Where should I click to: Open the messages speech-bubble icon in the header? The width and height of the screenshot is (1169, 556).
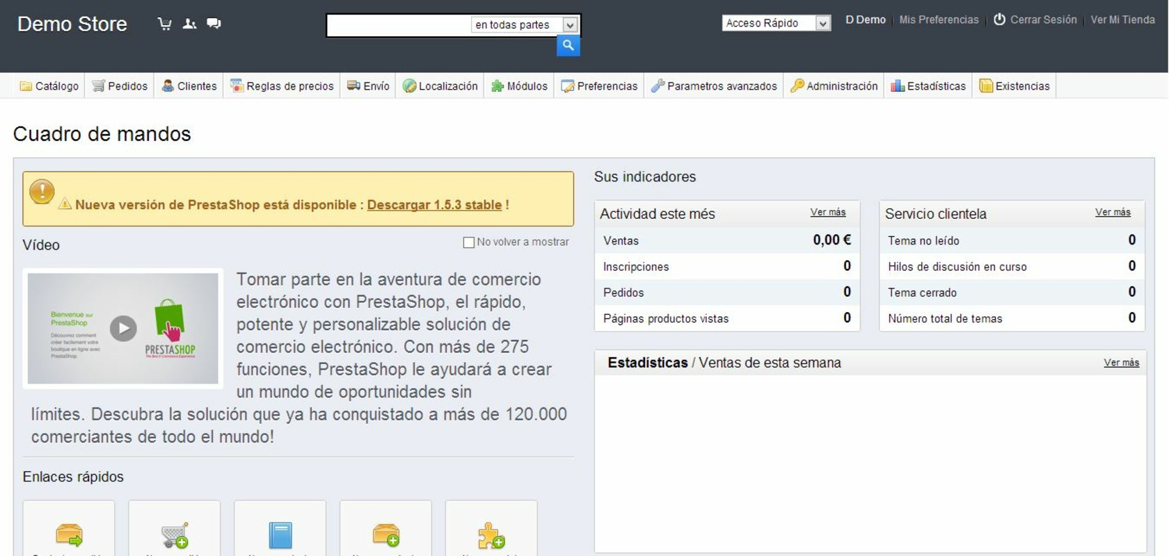point(214,24)
